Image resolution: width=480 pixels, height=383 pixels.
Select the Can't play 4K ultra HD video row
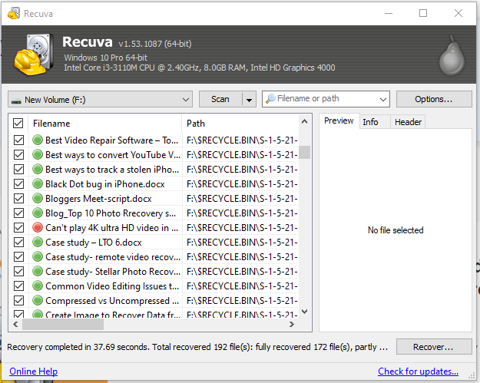154,228
